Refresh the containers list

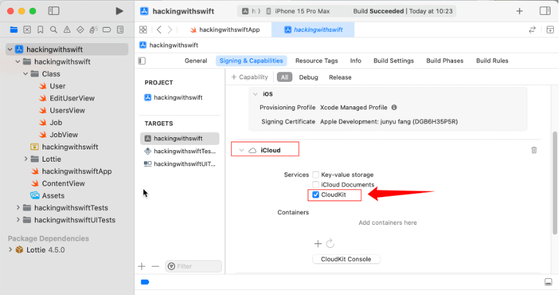[330, 243]
